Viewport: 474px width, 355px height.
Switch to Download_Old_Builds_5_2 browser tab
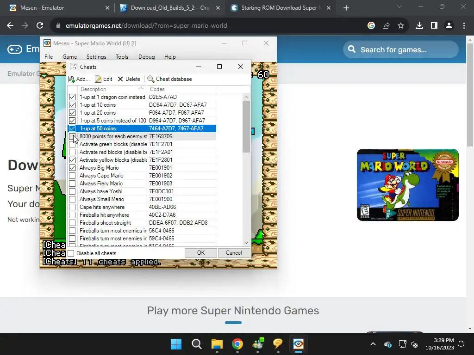pyautogui.click(x=169, y=8)
